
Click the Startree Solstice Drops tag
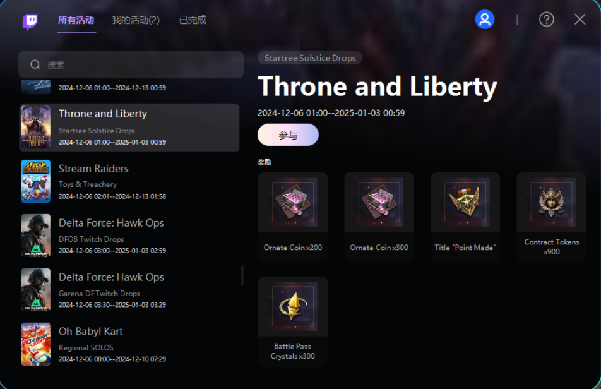310,58
